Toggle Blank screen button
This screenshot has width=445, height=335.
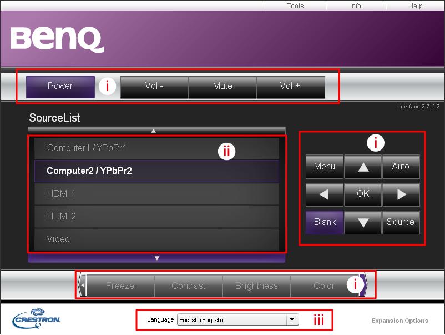point(325,222)
